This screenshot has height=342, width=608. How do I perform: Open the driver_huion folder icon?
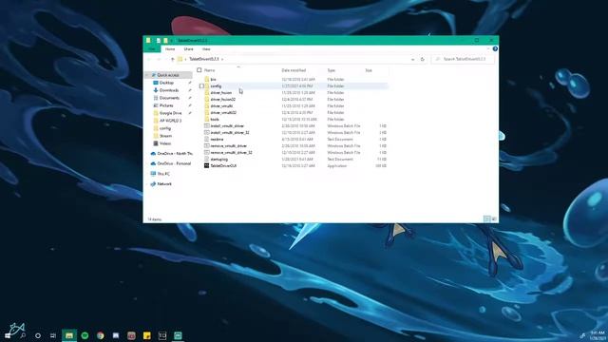pos(207,93)
